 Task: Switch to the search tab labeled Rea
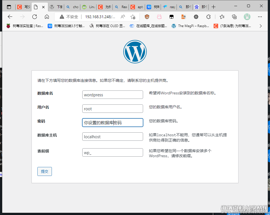click(121, 7)
